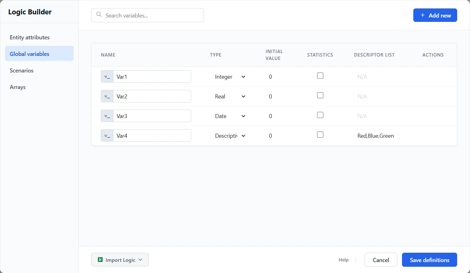Viewport: 470px width, 273px height.
Task: Open the Integer type dropdown for Var1
Action: tap(230, 77)
